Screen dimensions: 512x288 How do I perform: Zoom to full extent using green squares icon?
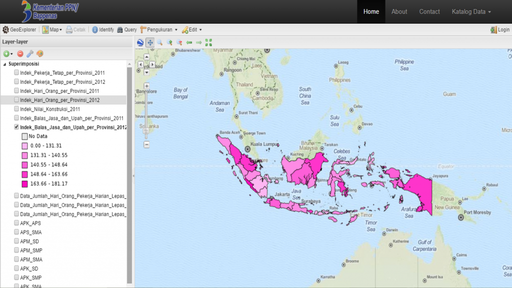coord(209,42)
